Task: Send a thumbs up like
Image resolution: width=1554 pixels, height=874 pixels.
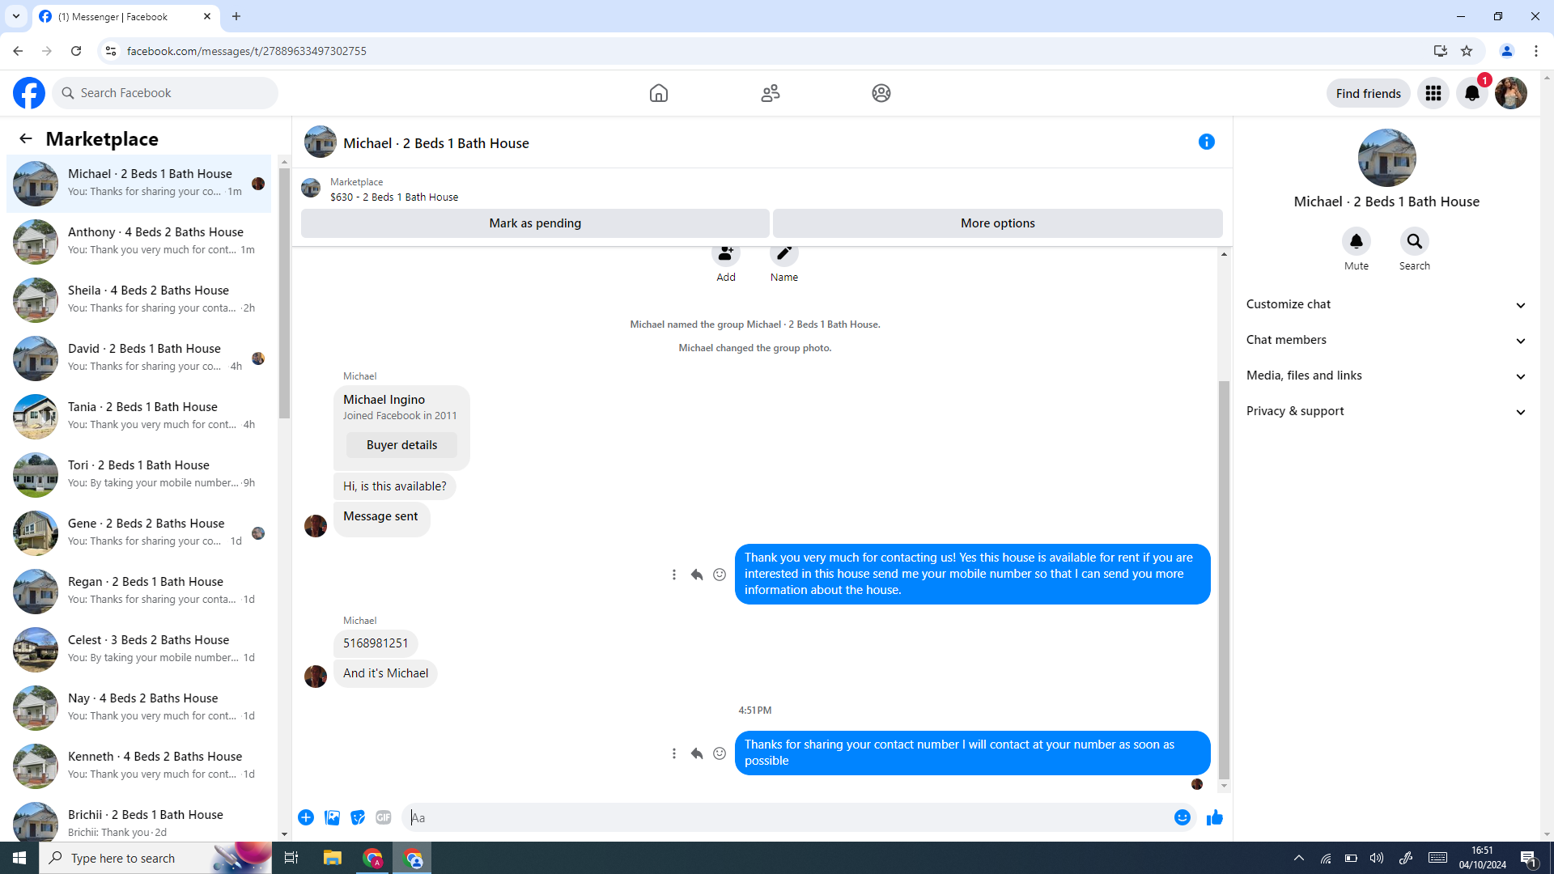Action: point(1215,817)
